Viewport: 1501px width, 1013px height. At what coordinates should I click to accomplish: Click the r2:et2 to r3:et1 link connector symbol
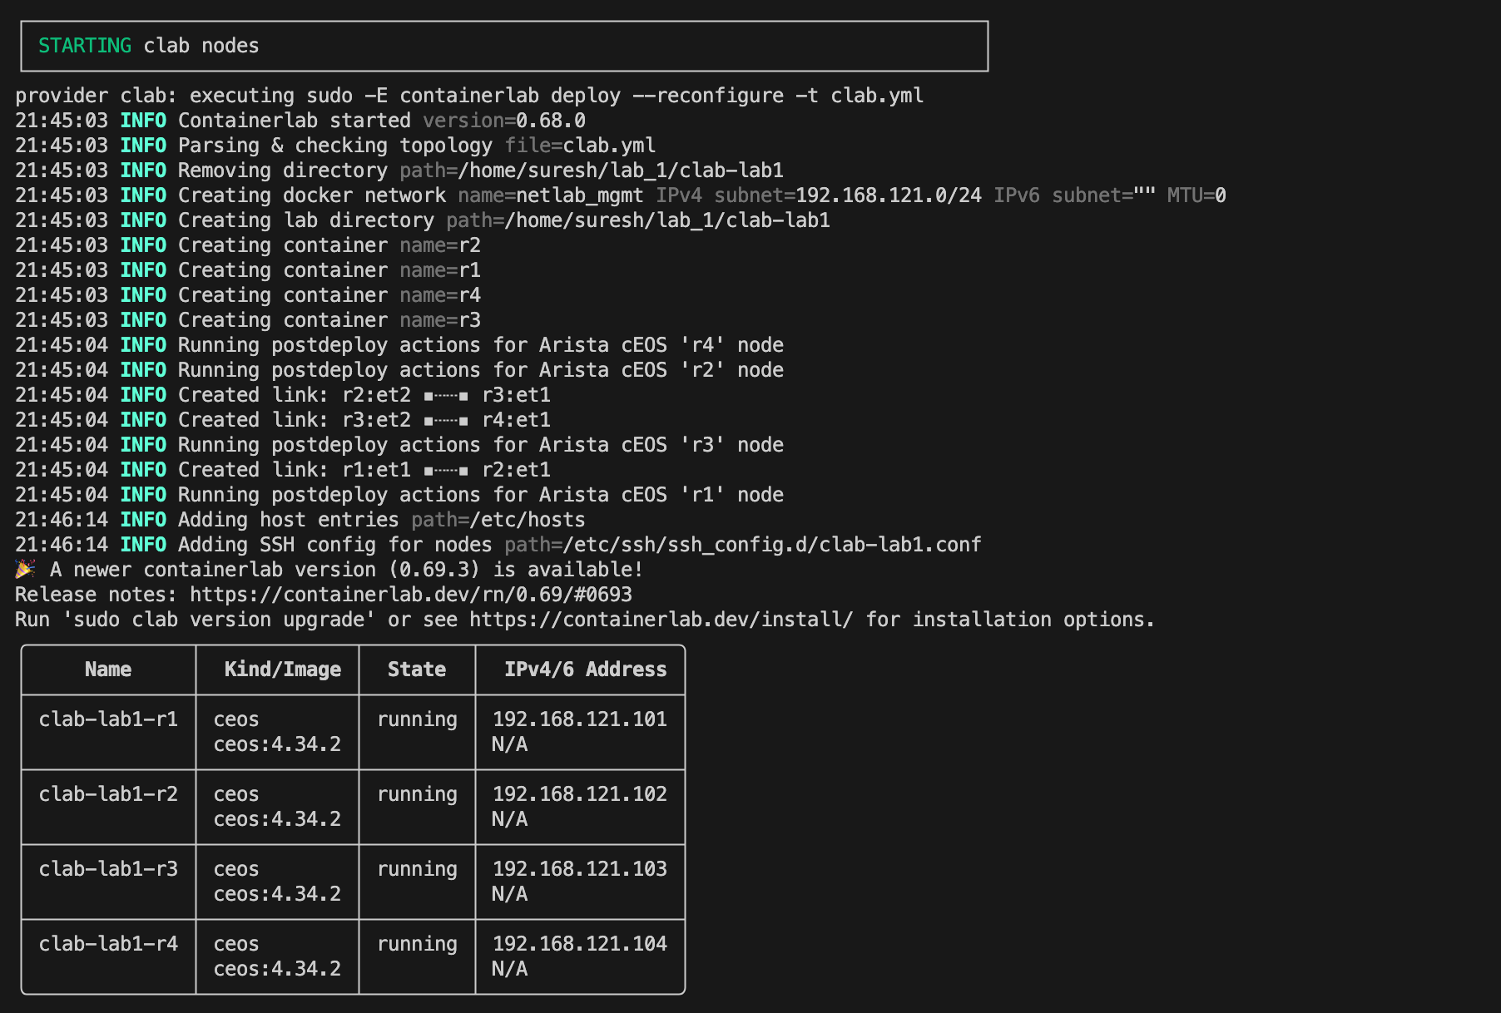pyautogui.click(x=446, y=396)
